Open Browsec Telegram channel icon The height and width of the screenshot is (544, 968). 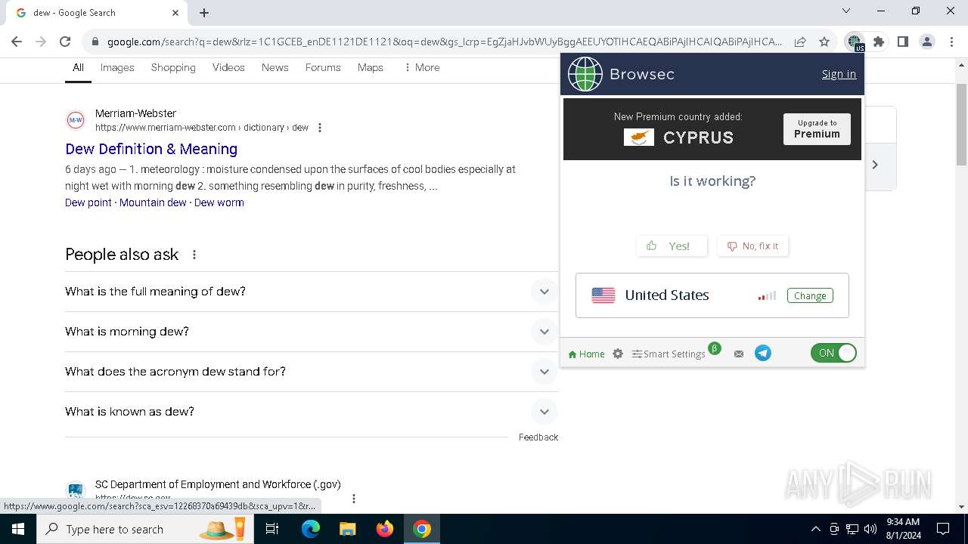(763, 353)
